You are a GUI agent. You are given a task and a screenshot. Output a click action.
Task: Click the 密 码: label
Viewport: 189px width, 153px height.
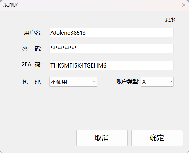(32, 49)
